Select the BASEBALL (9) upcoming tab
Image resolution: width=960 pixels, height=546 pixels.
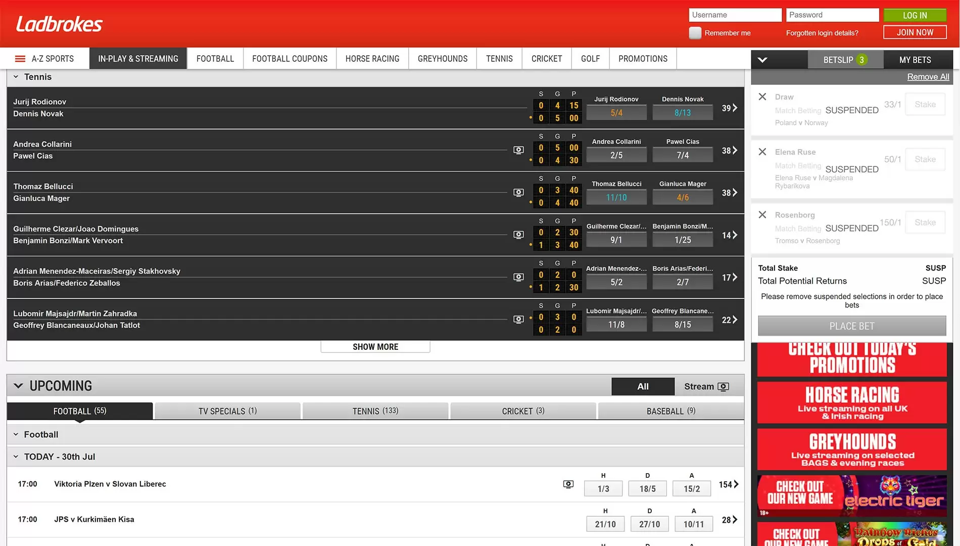[x=671, y=411]
